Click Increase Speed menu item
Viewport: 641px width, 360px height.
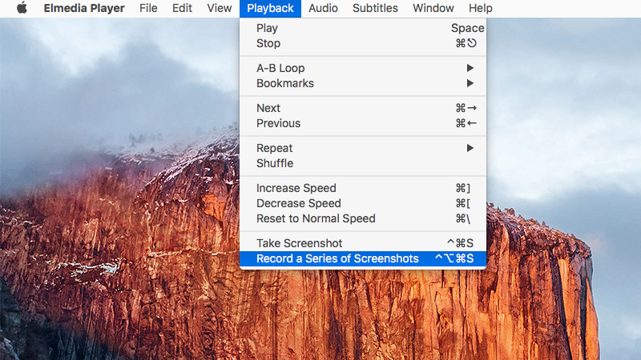tap(363, 188)
